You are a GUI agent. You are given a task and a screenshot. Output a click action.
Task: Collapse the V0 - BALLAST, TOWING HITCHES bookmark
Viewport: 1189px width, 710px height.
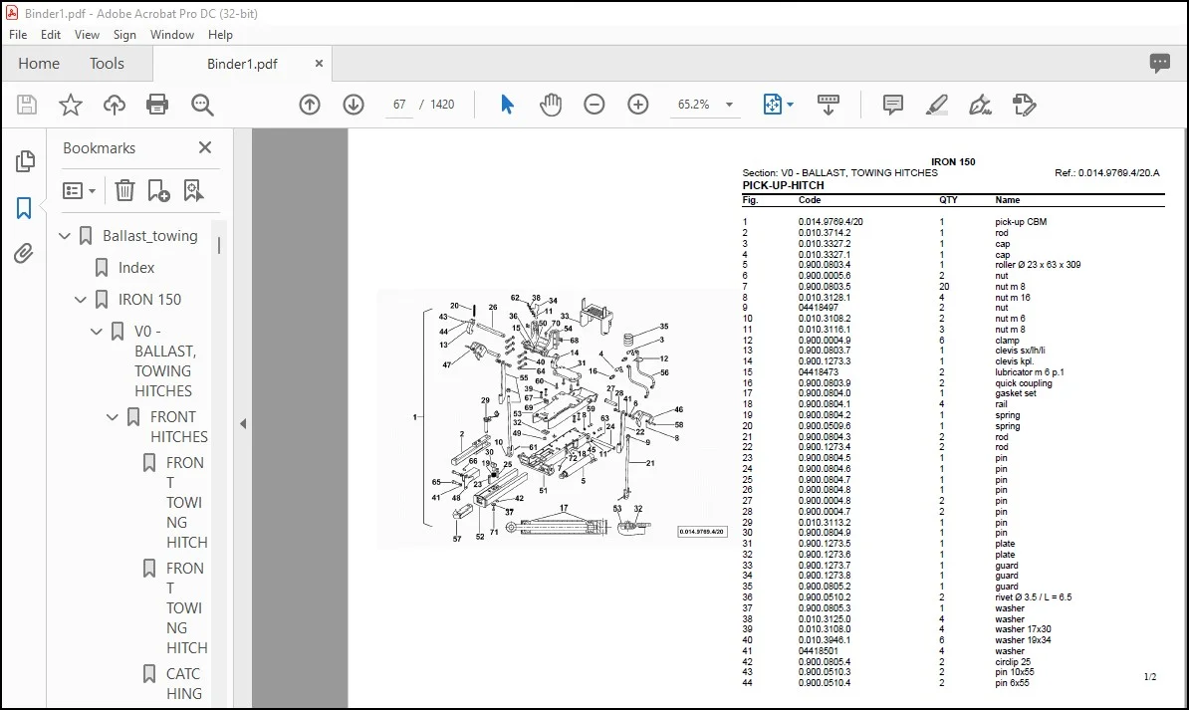(x=97, y=332)
